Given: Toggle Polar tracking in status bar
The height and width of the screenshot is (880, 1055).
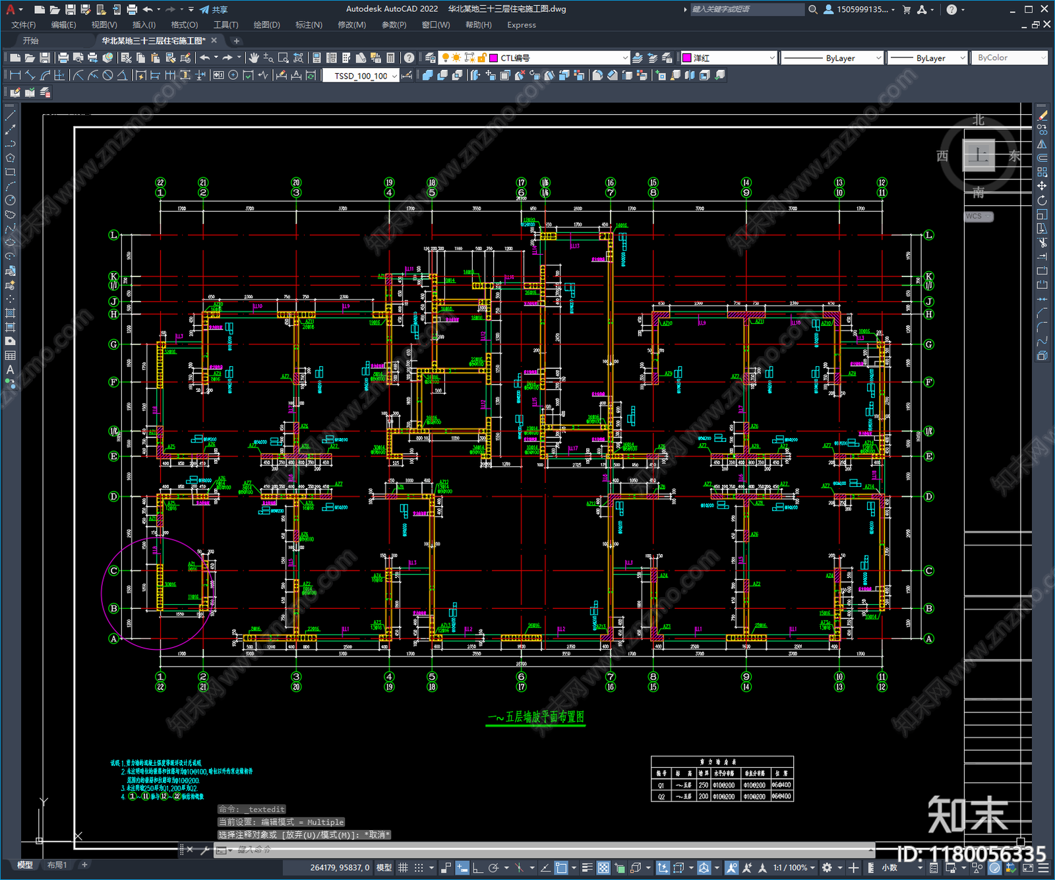Looking at the screenshot, I should (493, 867).
